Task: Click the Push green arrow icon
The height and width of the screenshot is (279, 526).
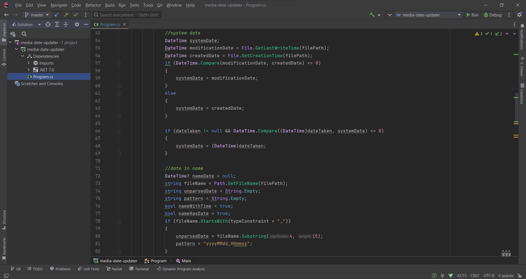Action: point(66,15)
